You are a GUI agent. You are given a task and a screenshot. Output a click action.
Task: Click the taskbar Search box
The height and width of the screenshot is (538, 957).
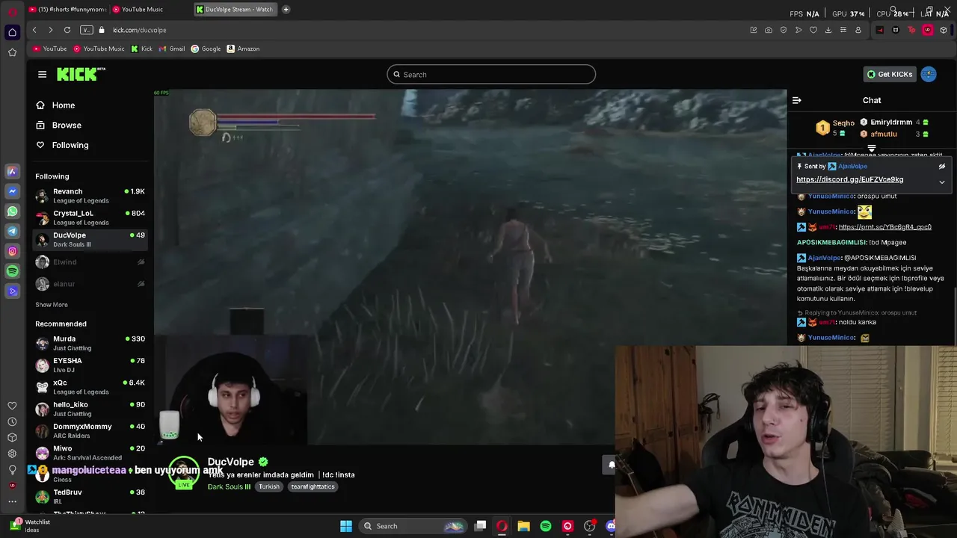(413, 526)
